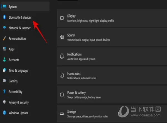Click the Focus assist moon icon
Viewport: 167px width, 123px height.
point(62,75)
